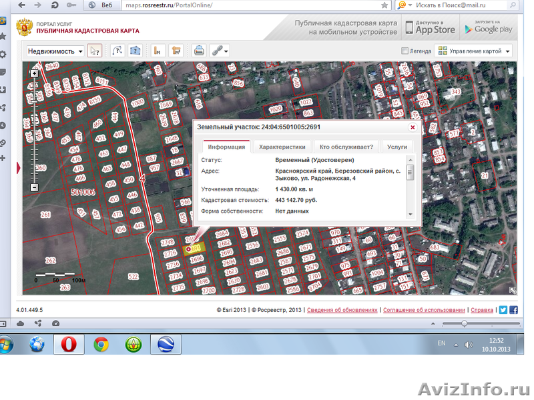This screenshot has width=534, height=400.
Task: Switch to the Характеристики tab
Action: [x=282, y=147]
